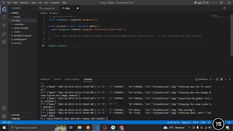Open package.json in explorer tree
This screenshot has height=131, width=233.
tap(23, 39)
